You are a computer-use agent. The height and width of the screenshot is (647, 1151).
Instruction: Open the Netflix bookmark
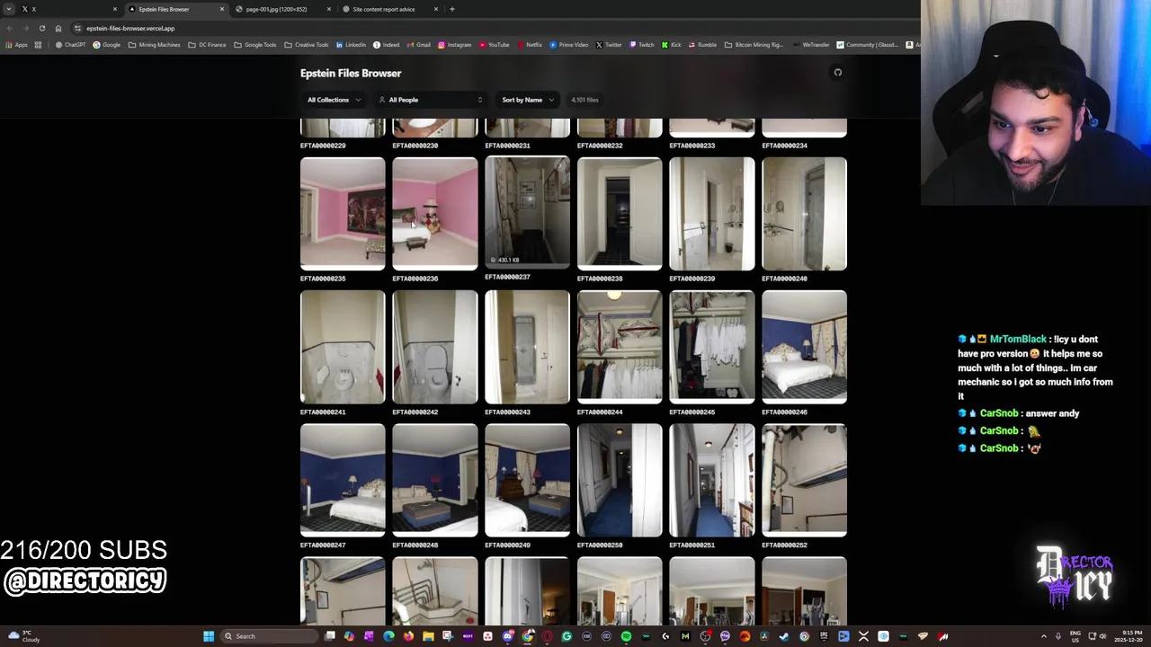pyautogui.click(x=529, y=45)
